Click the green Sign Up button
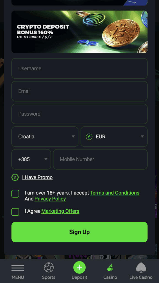Viewport: 159px width, 283px height. (79, 232)
